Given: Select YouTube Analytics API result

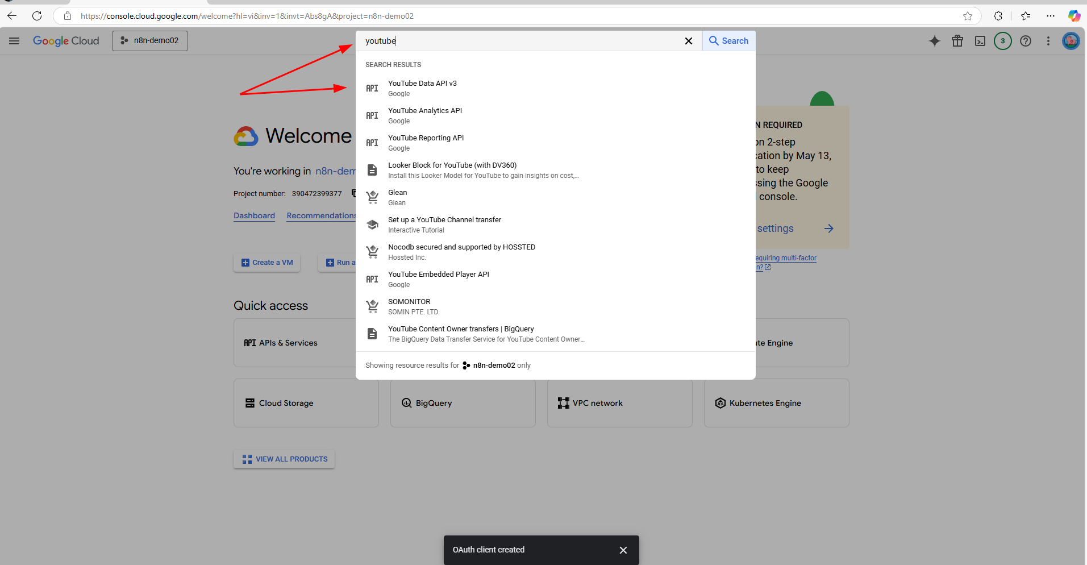Looking at the screenshot, I should (x=556, y=115).
